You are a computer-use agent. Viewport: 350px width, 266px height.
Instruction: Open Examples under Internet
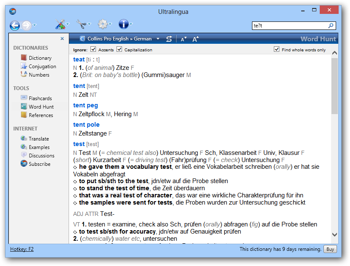pyautogui.click(x=35, y=147)
